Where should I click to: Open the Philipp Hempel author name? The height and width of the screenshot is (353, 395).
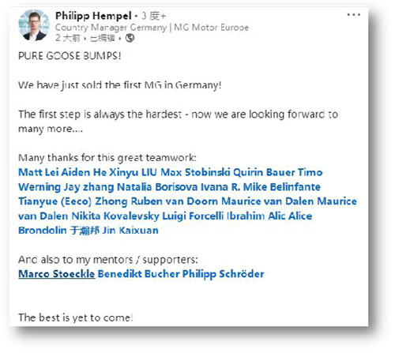93,16
